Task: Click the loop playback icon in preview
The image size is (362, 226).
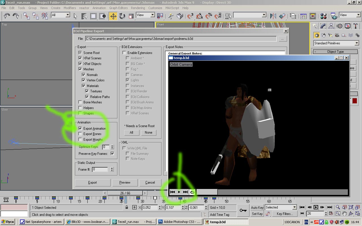Action: pos(192,192)
